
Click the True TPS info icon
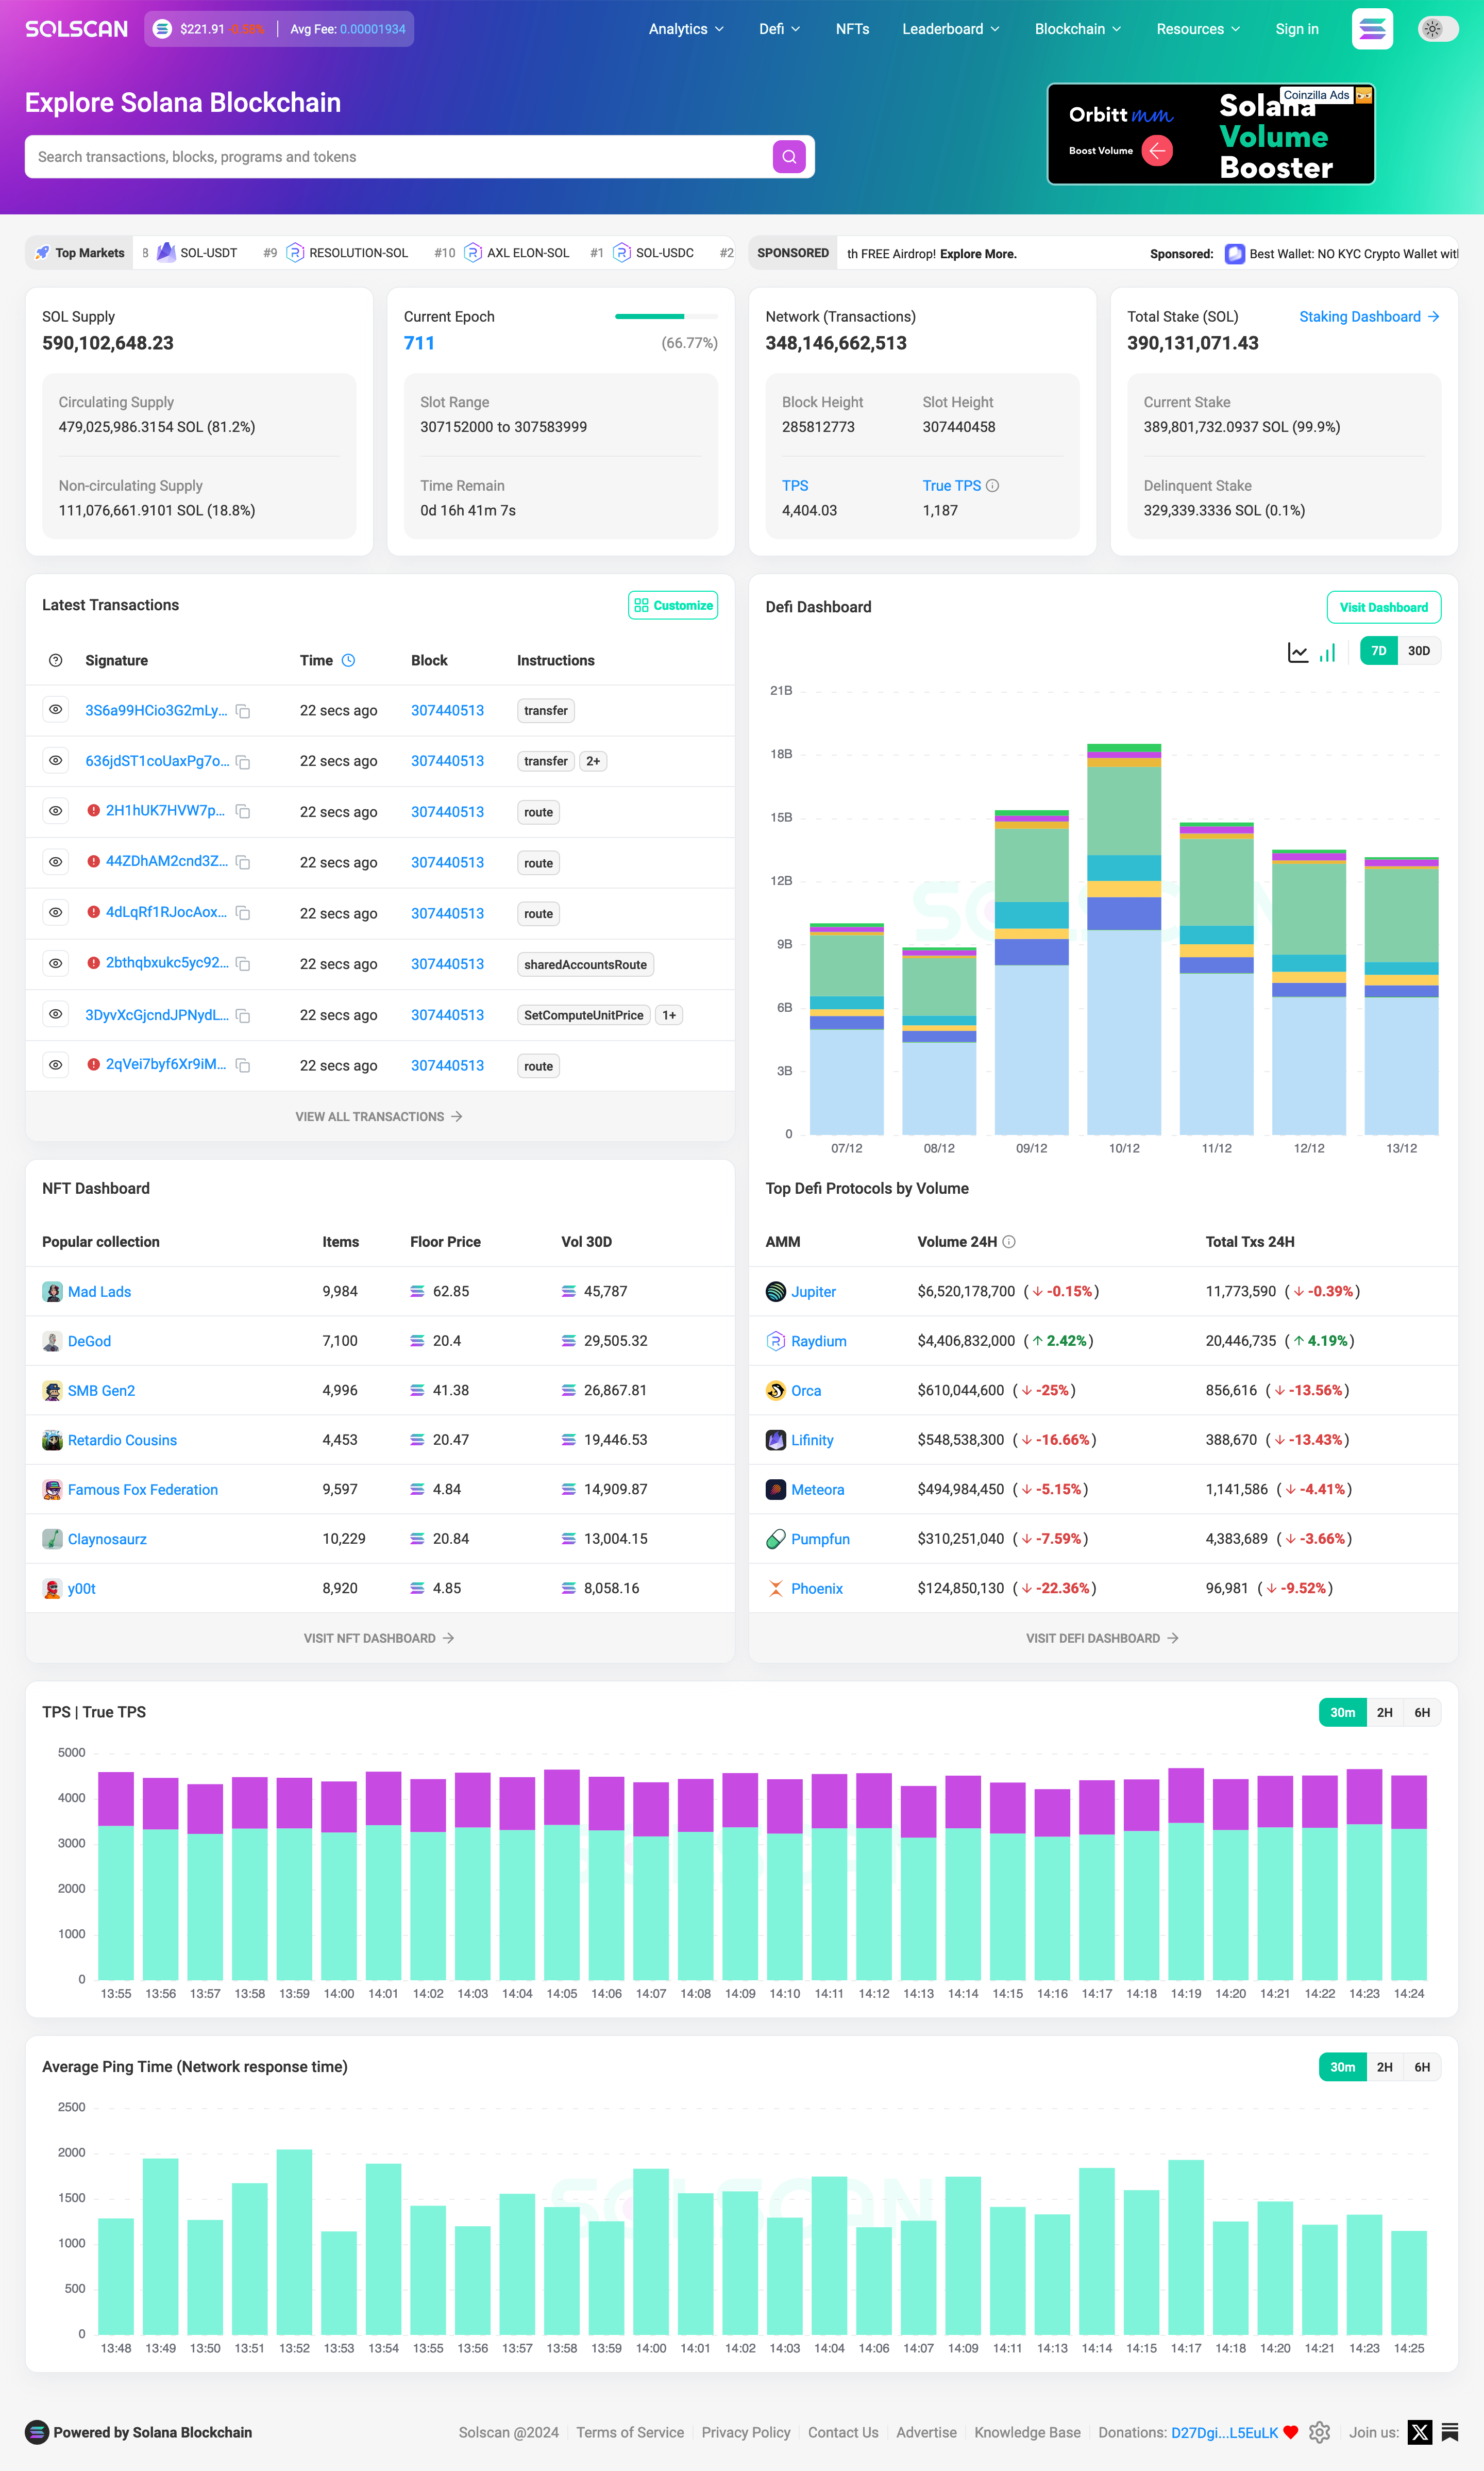[x=993, y=486]
